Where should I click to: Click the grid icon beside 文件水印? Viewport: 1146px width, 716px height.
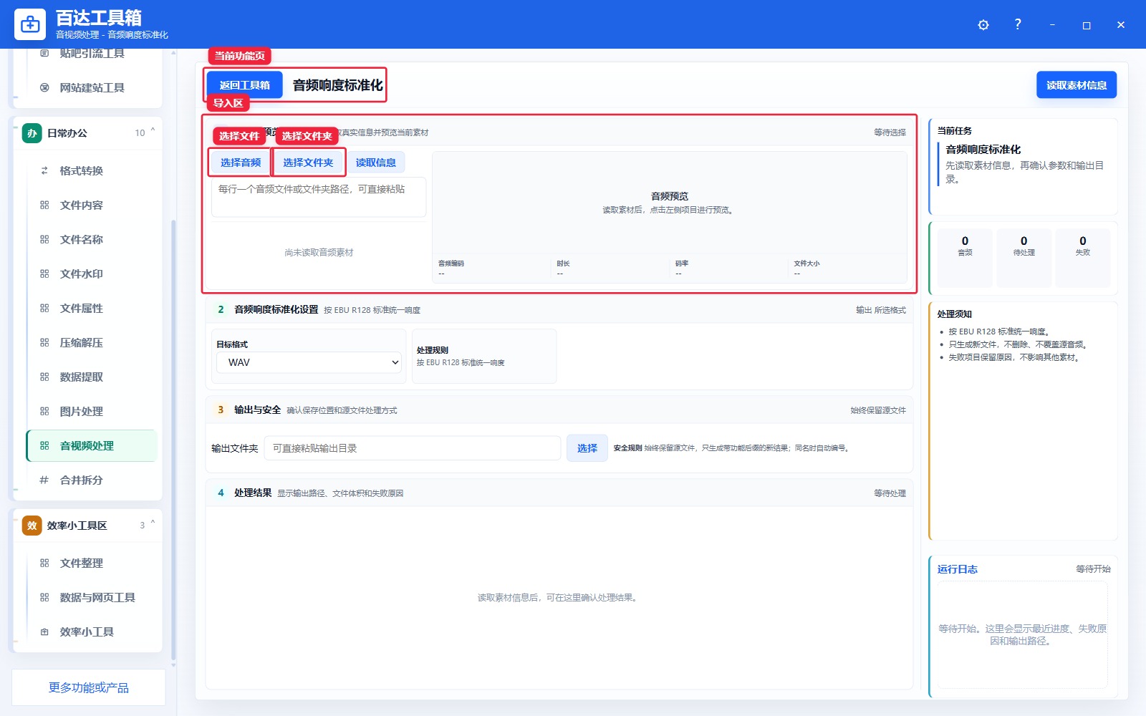[44, 274]
